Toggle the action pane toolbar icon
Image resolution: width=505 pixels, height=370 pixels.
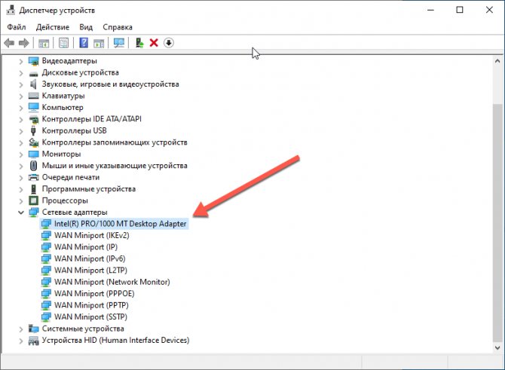[99, 43]
